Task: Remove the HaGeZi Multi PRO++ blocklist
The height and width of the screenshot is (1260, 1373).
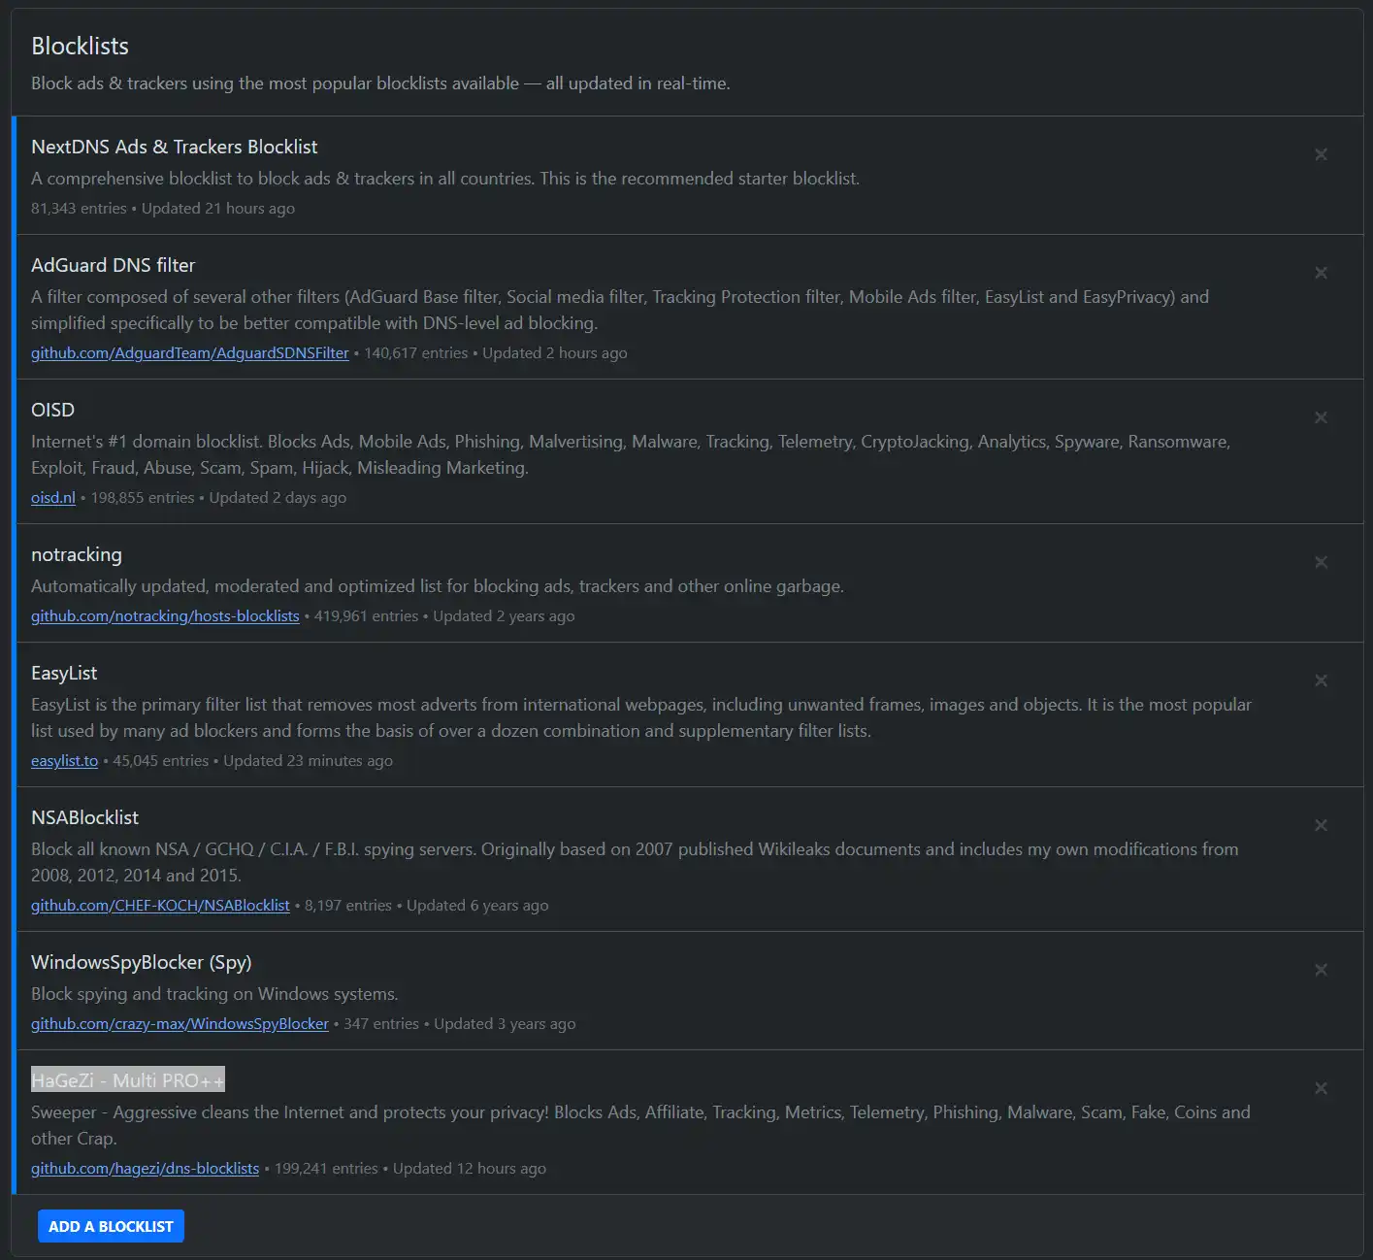Action: [1321, 1088]
